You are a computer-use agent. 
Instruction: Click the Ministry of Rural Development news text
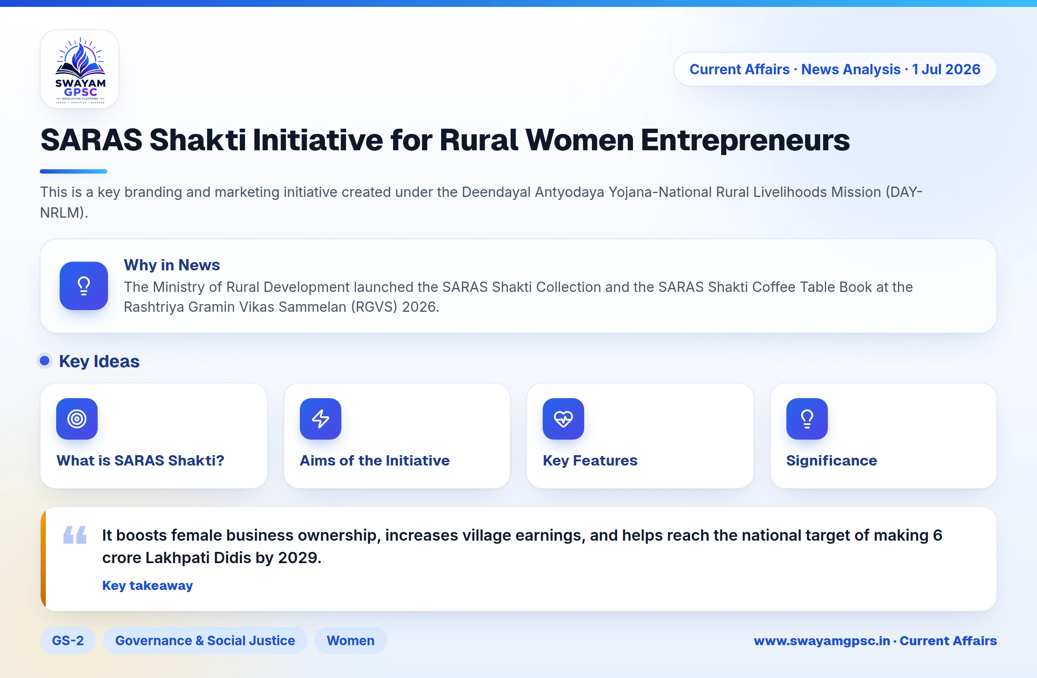pyautogui.click(x=518, y=297)
